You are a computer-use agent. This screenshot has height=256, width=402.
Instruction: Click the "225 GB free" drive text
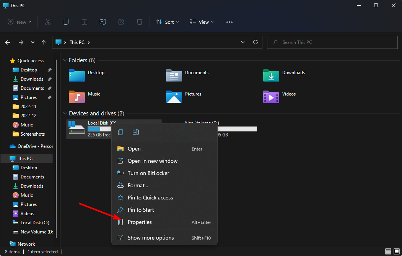pos(99,134)
